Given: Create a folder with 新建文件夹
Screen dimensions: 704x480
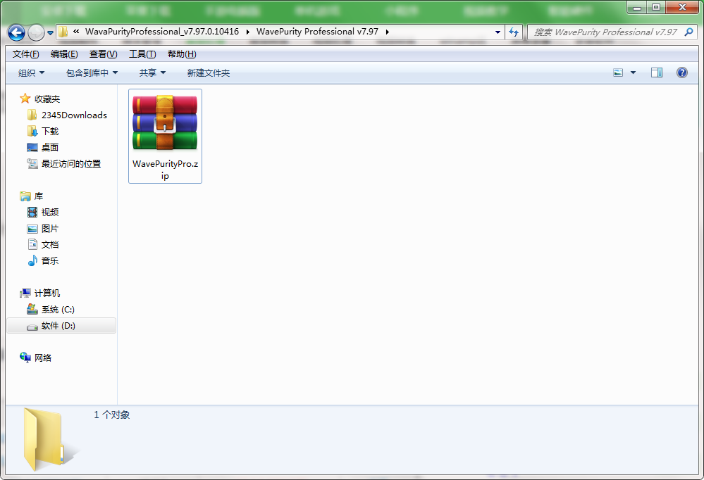Looking at the screenshot, I should (x=209, y=72).
